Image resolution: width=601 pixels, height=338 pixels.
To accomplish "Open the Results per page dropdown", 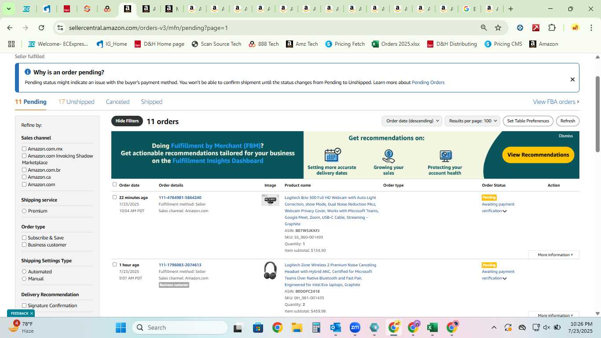I will click(473, 121).
